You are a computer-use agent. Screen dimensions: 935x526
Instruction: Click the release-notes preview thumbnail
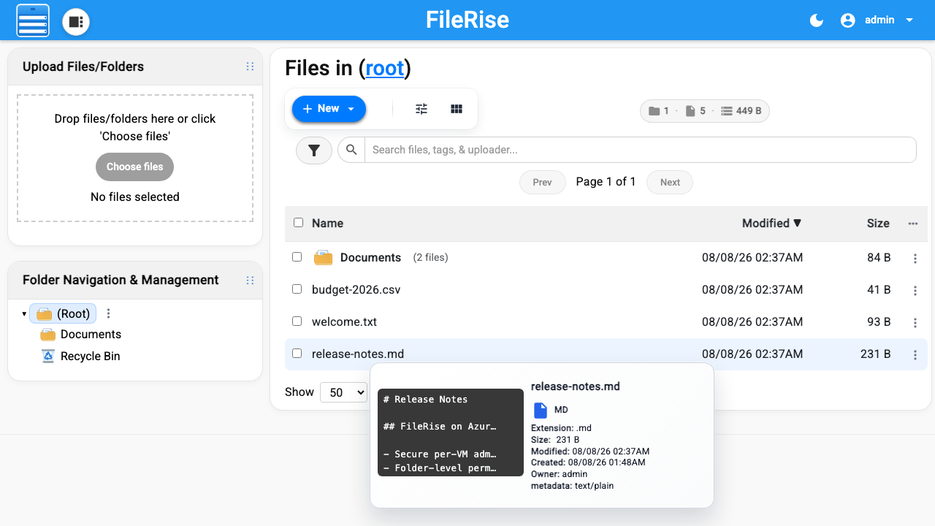(x=451, y=432)
